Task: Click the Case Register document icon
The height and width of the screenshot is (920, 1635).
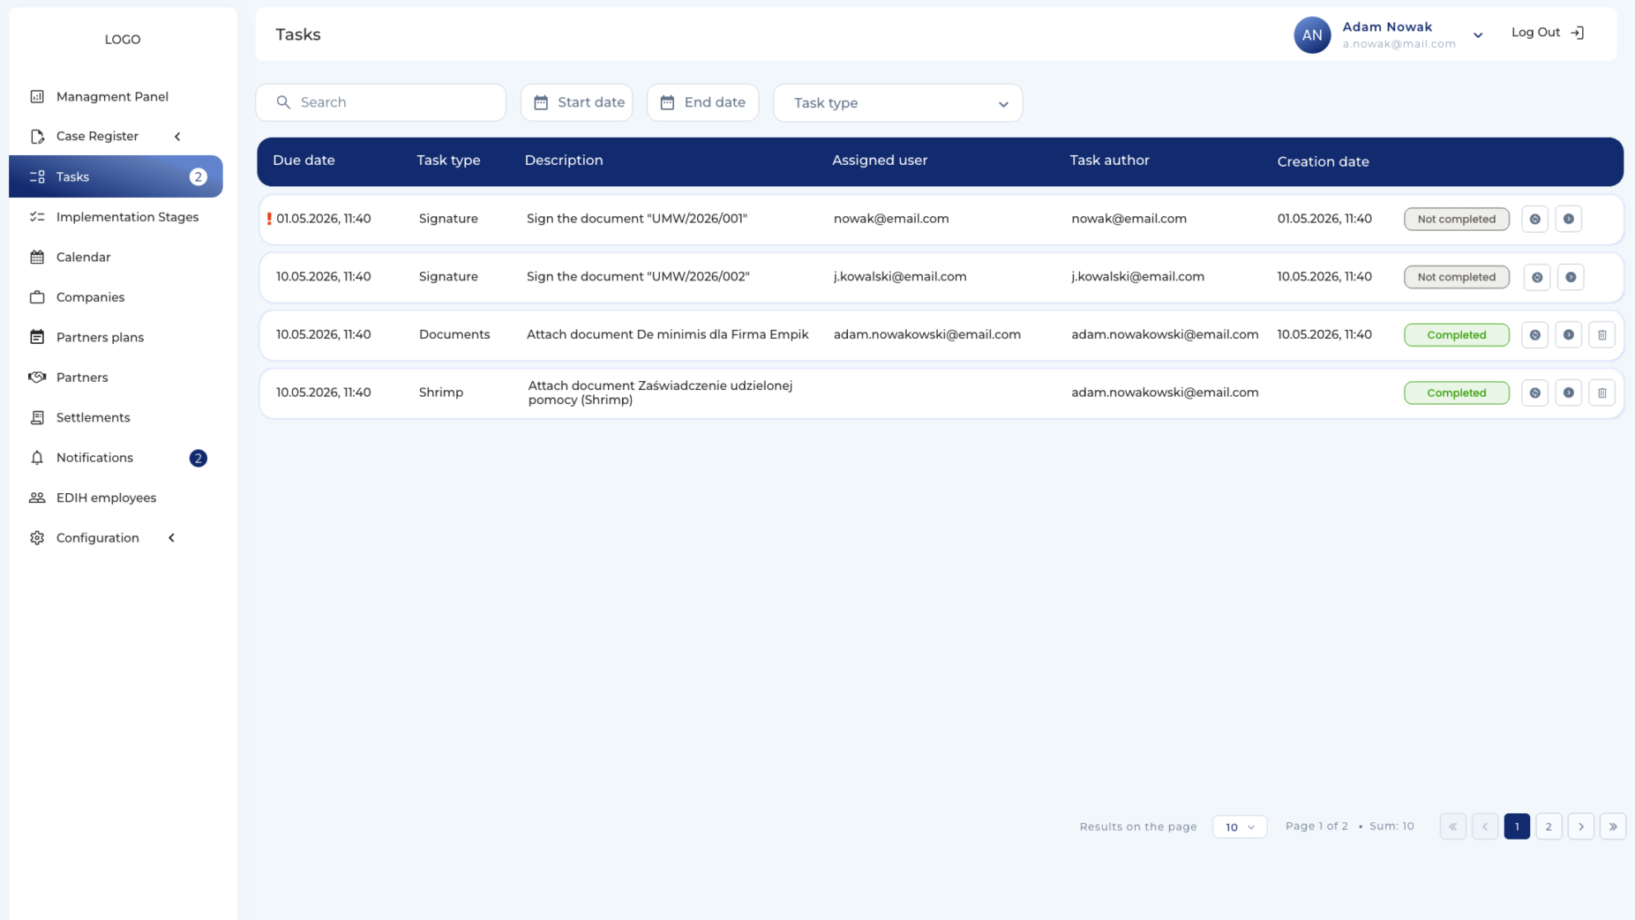Action: click(37, 136)
